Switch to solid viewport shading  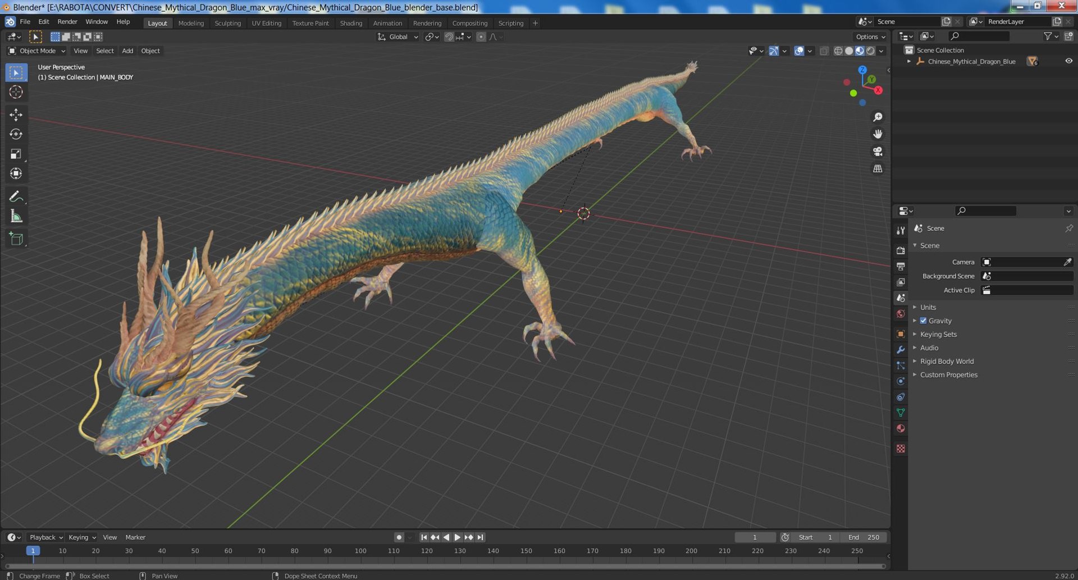[x=849, y=51]
